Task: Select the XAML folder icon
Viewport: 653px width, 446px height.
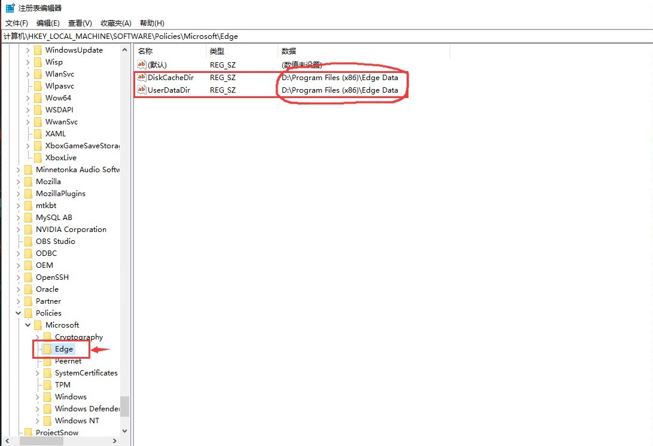Action: [x=38, y=134]
